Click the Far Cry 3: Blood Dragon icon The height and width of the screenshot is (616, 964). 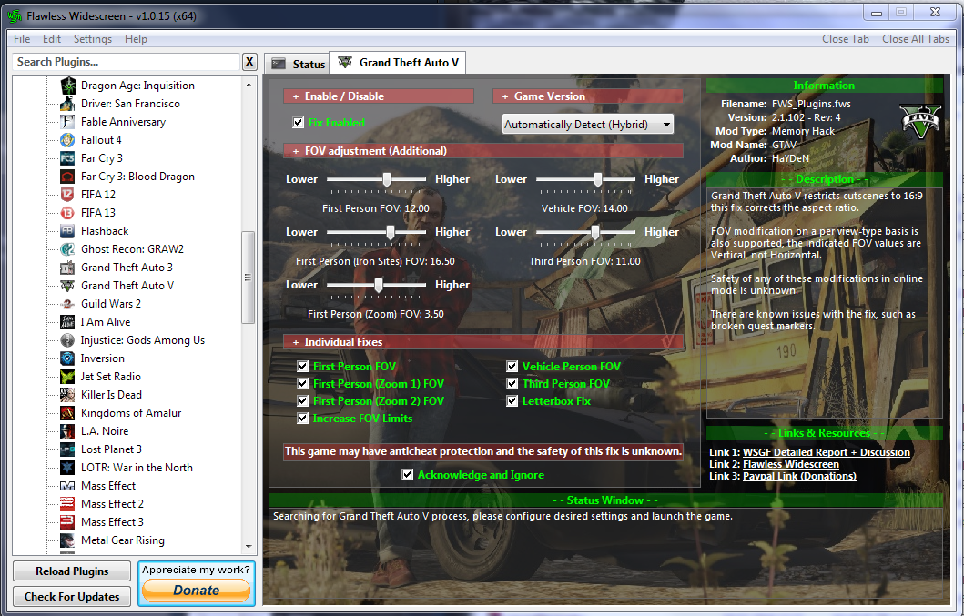click(67, 177)
